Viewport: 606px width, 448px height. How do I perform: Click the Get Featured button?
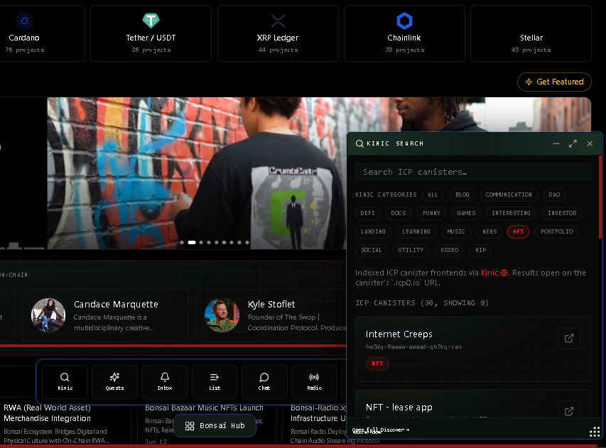tap(554, 82)
